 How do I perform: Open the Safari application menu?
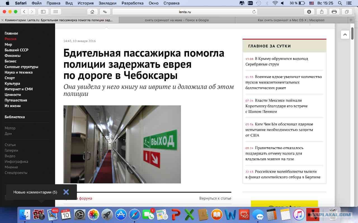[21, 3]
